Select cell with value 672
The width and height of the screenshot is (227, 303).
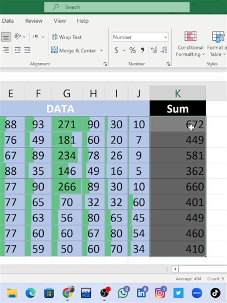tap(178, 124)
